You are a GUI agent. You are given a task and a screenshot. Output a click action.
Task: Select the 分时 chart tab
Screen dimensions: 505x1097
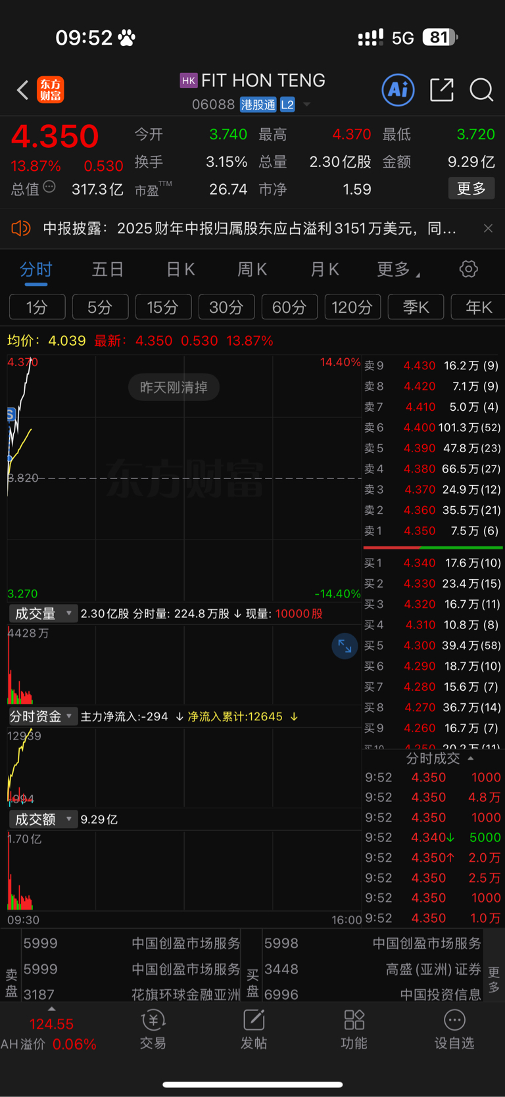point(36,269)
